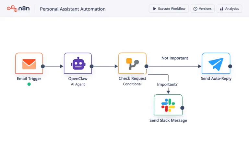Click the workflow title Personal Assistant Automation
249x166 pixels.
73,9
